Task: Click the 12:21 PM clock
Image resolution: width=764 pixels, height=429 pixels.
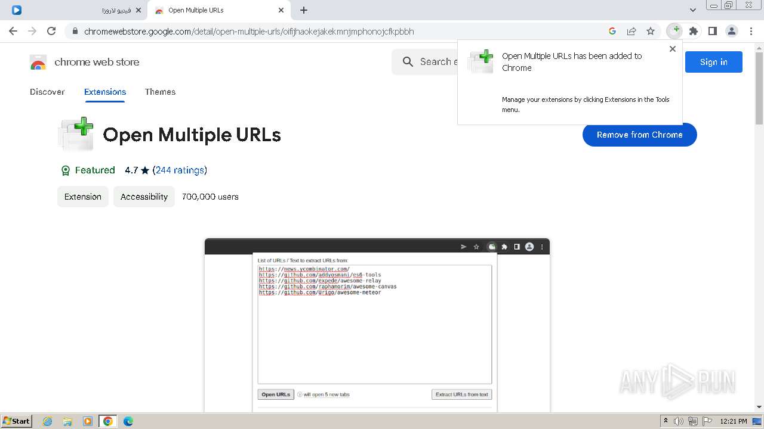Action: (x=734, y=421)
